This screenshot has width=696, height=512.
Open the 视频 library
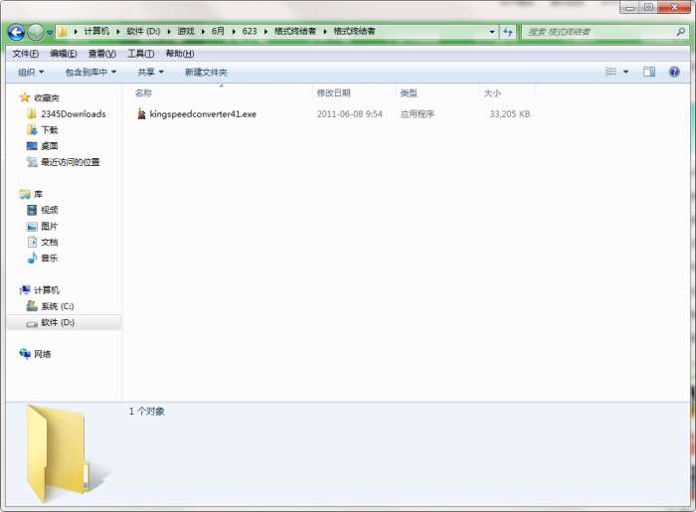point(50,210)
